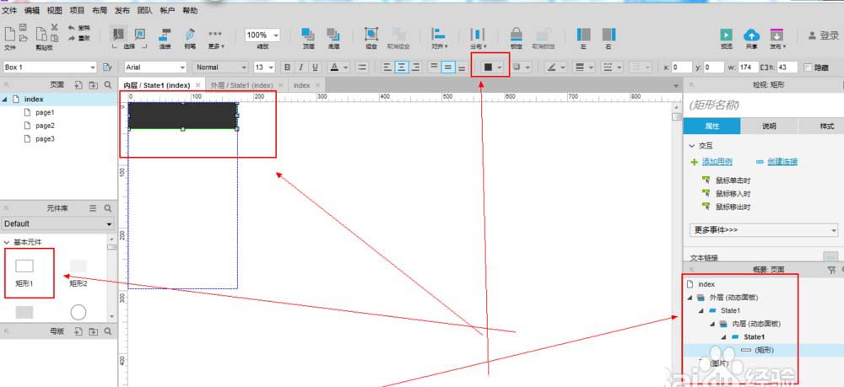Click the style paint format icon

coord(107,67)
